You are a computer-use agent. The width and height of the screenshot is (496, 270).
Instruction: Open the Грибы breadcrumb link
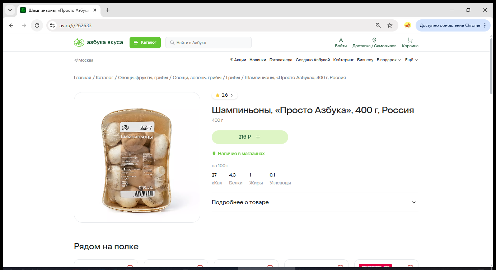pos(233,78)
